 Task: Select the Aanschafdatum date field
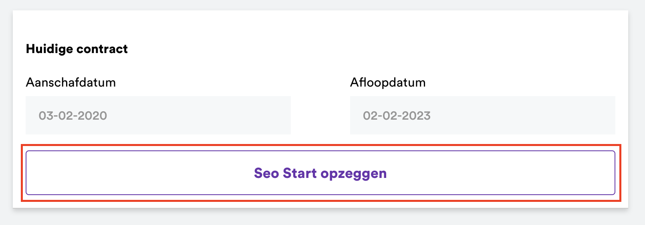click(158, 115)
